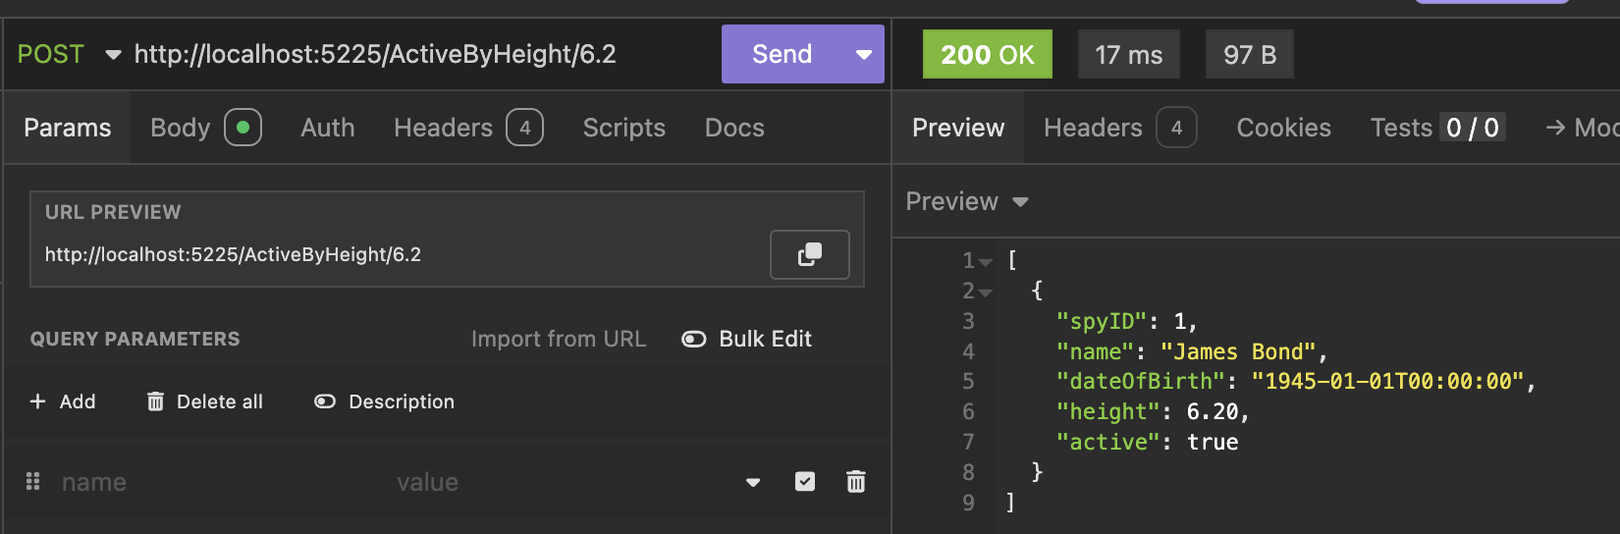1620x534 pixels.
Task: Switch to the Auth tab
Action: [x=328, y=128]
